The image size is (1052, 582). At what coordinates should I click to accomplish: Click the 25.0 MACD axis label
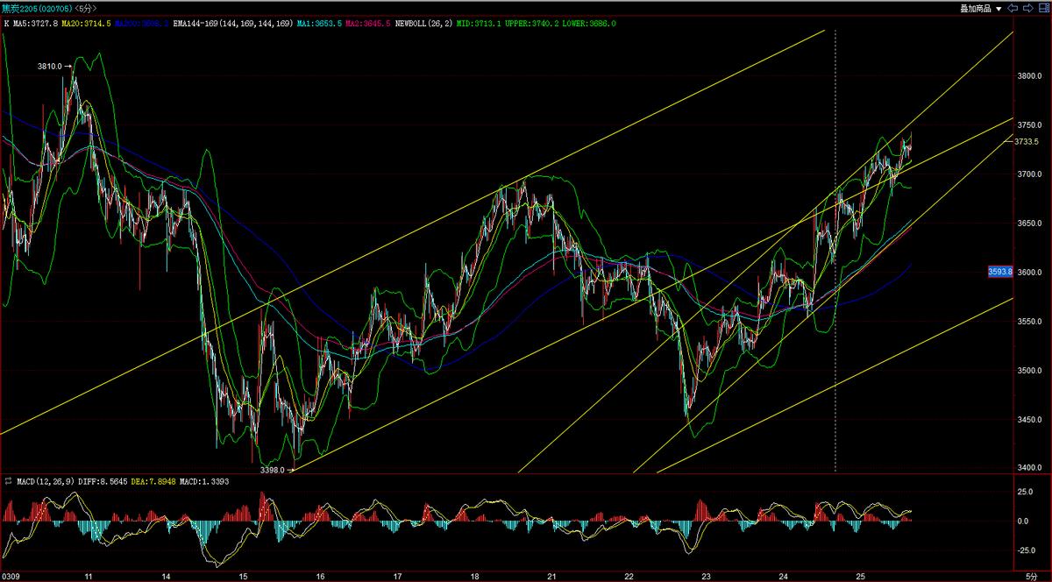coord(1024,492)
